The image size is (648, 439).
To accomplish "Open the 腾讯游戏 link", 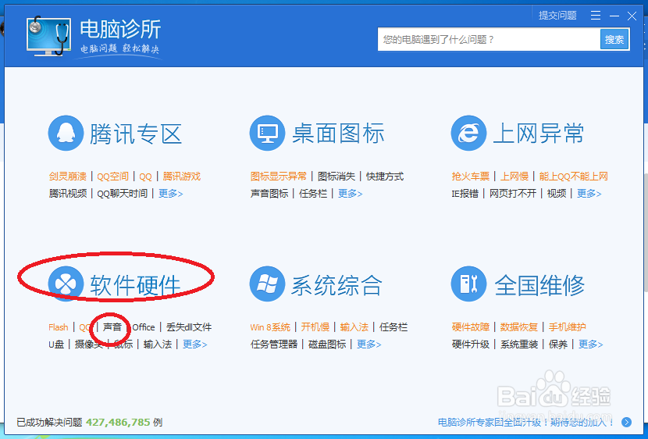I will (181, 177).
